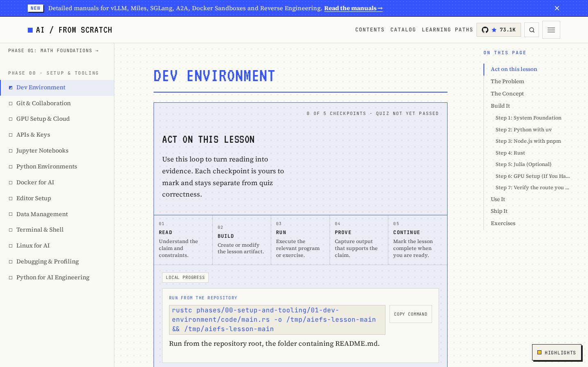This screenshot has height=367, width=588.
Task: Jump to Step 1: System Foundation
Action: point(528,118)
